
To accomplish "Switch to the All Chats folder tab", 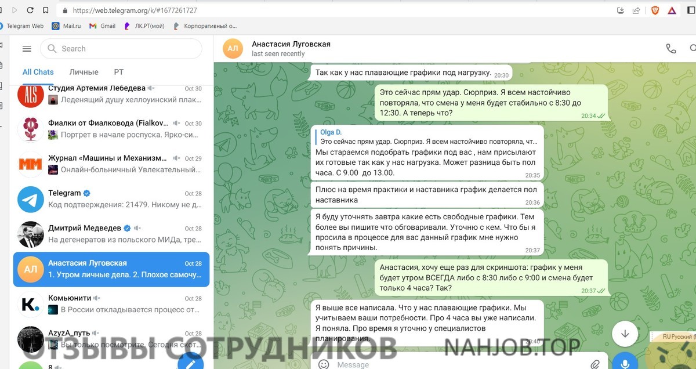I will (38, 72).
